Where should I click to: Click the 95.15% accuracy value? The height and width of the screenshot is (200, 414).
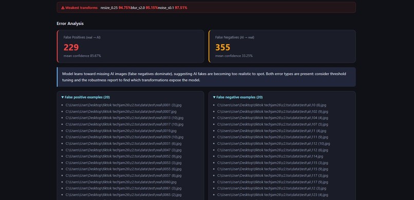[152, 8]
